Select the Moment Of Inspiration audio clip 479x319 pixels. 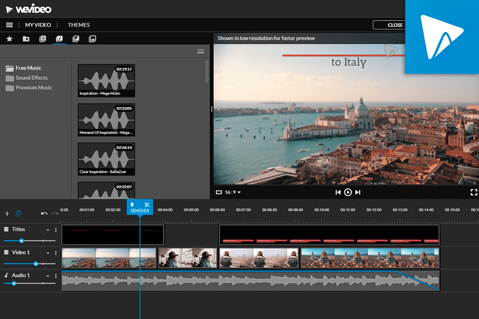[x=106, y=120]
